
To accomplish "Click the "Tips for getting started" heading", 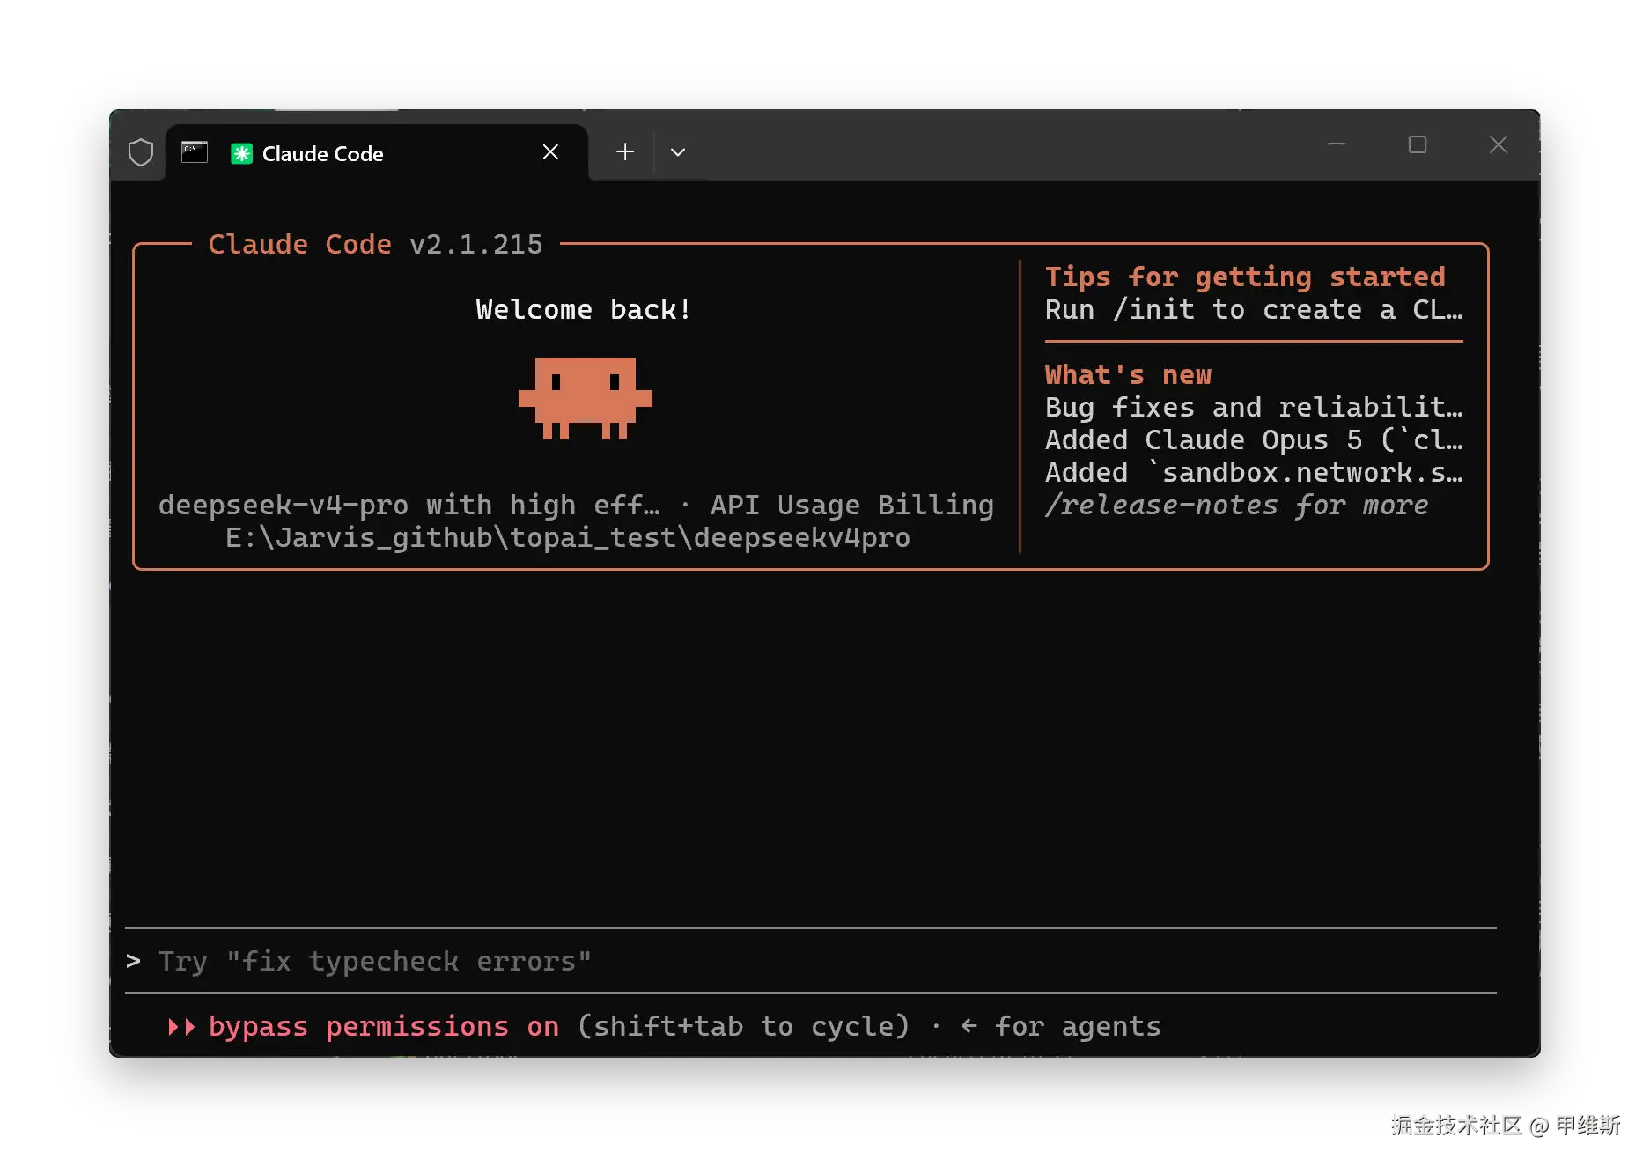I will coord(1245,277).
